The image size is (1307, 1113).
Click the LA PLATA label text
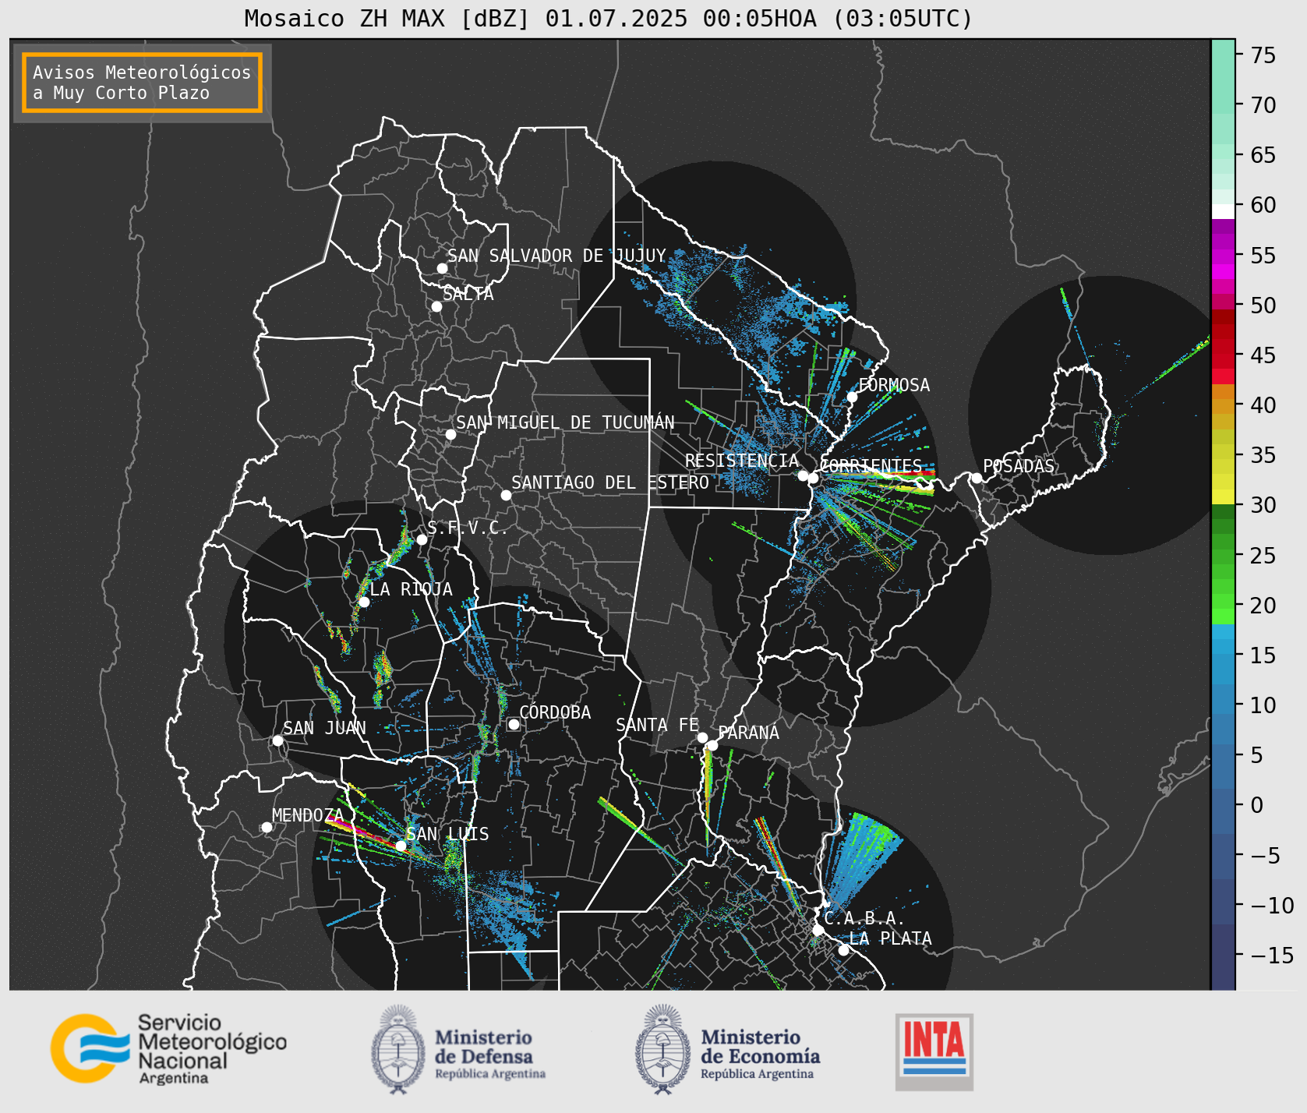pos(890,938)
